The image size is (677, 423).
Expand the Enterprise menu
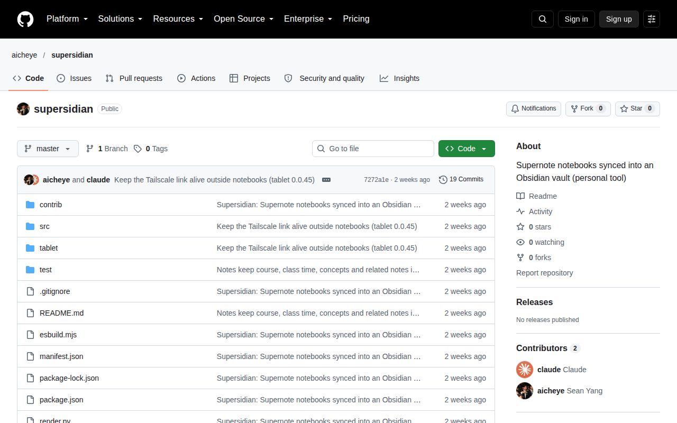308,19
